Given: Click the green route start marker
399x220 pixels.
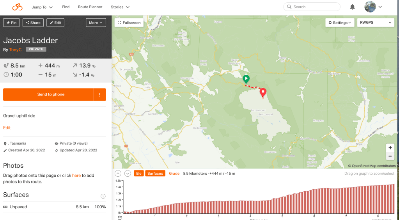Looking at the screenshot, I should click(246, 79).
